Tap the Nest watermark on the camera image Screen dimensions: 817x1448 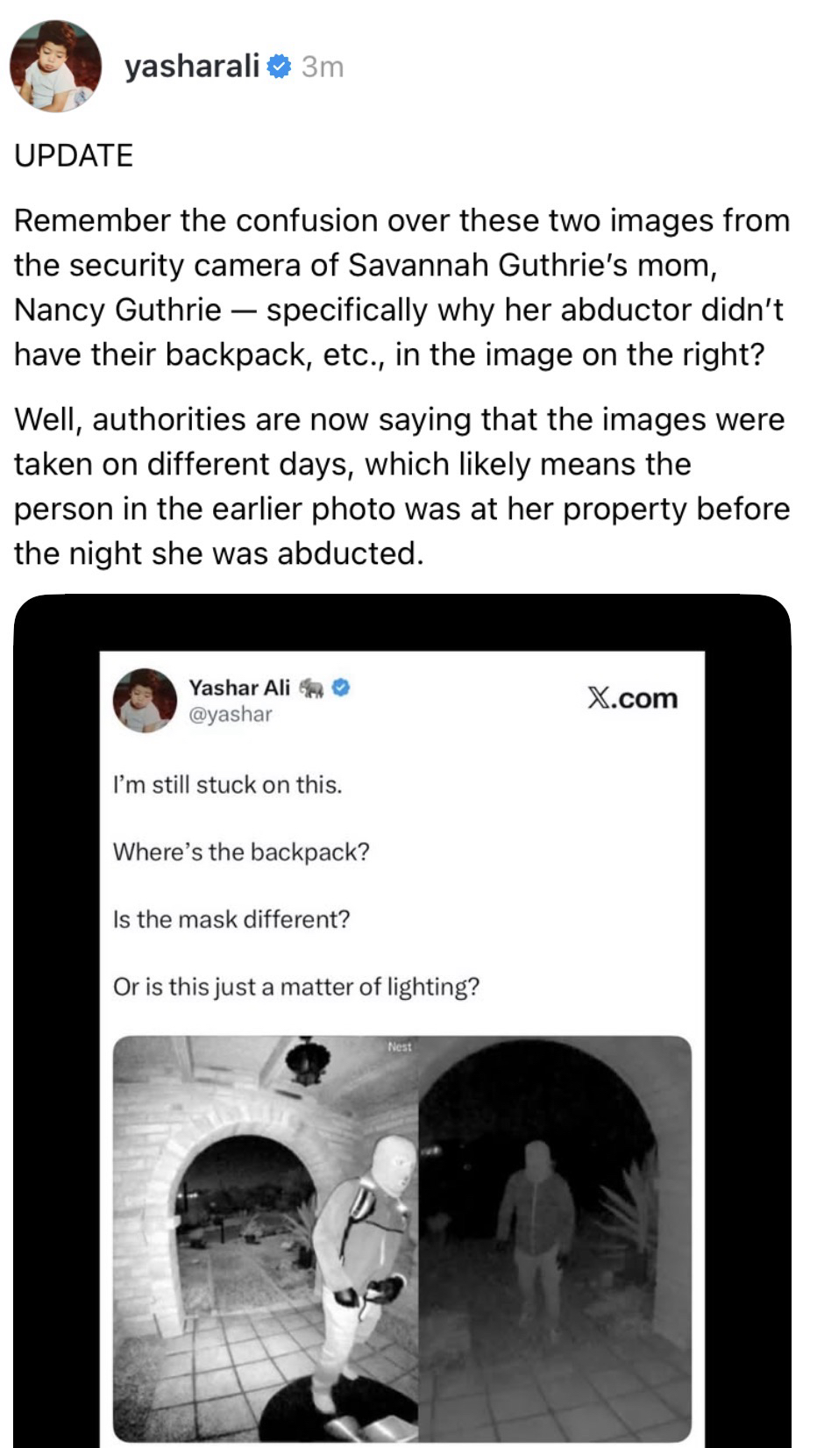pos(399,1047)
